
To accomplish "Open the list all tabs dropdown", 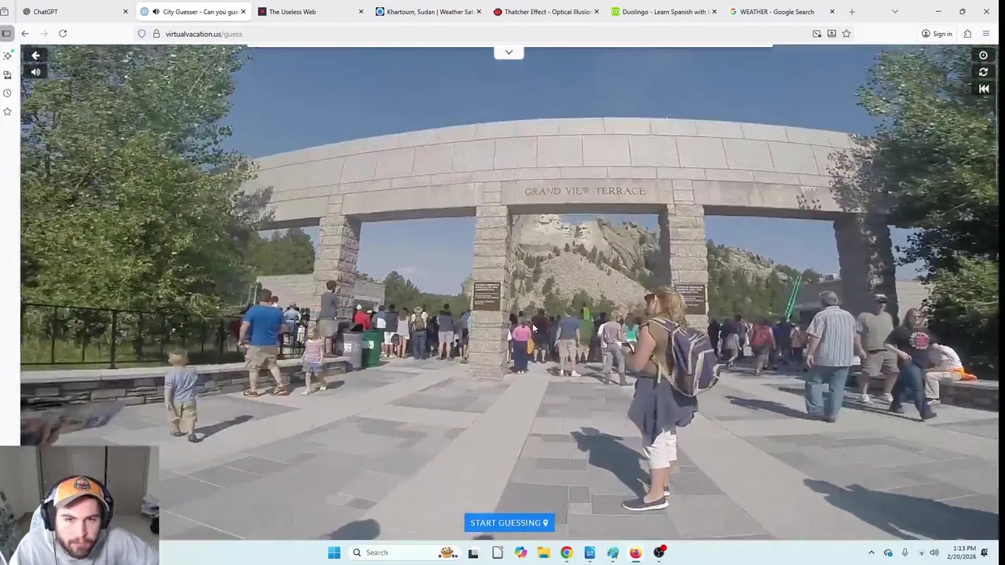I will tap(894, 12).
